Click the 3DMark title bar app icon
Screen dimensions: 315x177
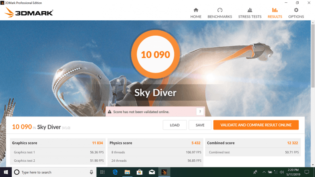[2, 3]
